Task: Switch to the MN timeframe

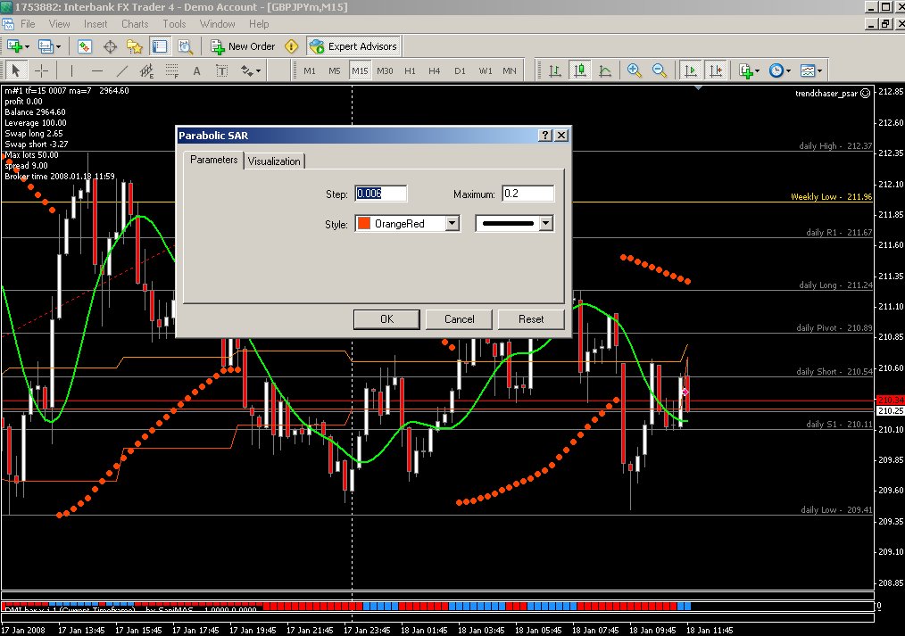Action: pos(510,71)
